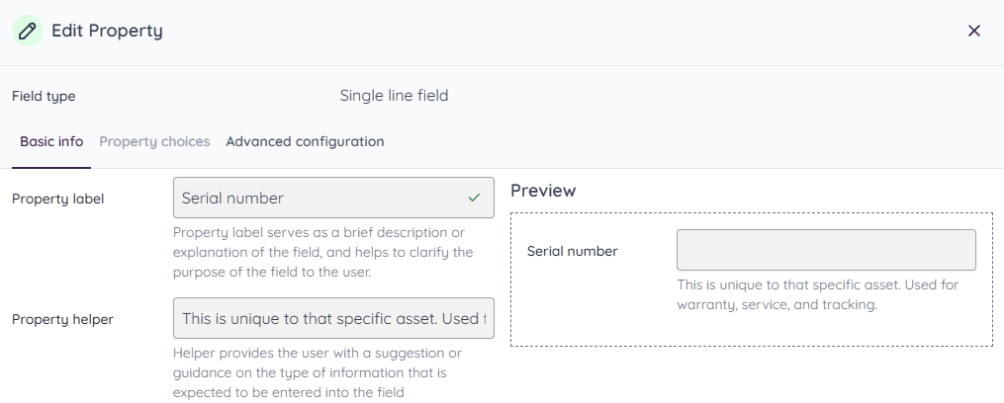Click the "Field type" label
Viewport: 1004px width, 403px height.
pyautogui.click(x=44, y=96)
